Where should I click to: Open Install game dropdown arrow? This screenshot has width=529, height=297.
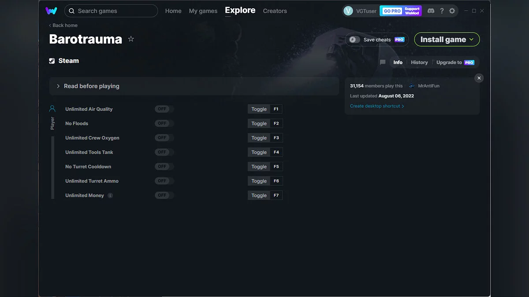tap(472, 40)
